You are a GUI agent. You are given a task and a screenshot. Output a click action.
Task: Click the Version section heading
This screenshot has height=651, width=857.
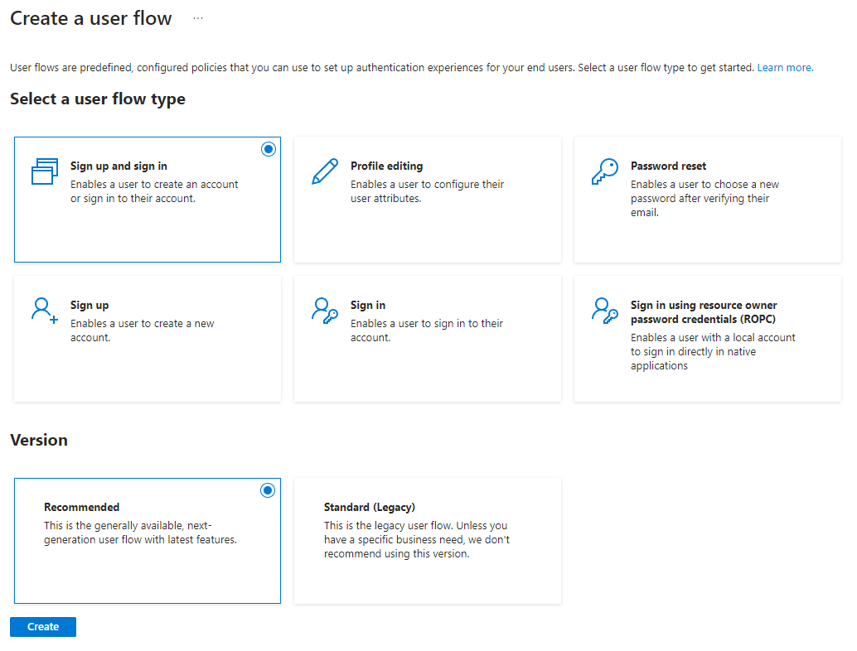pos(39,440)
